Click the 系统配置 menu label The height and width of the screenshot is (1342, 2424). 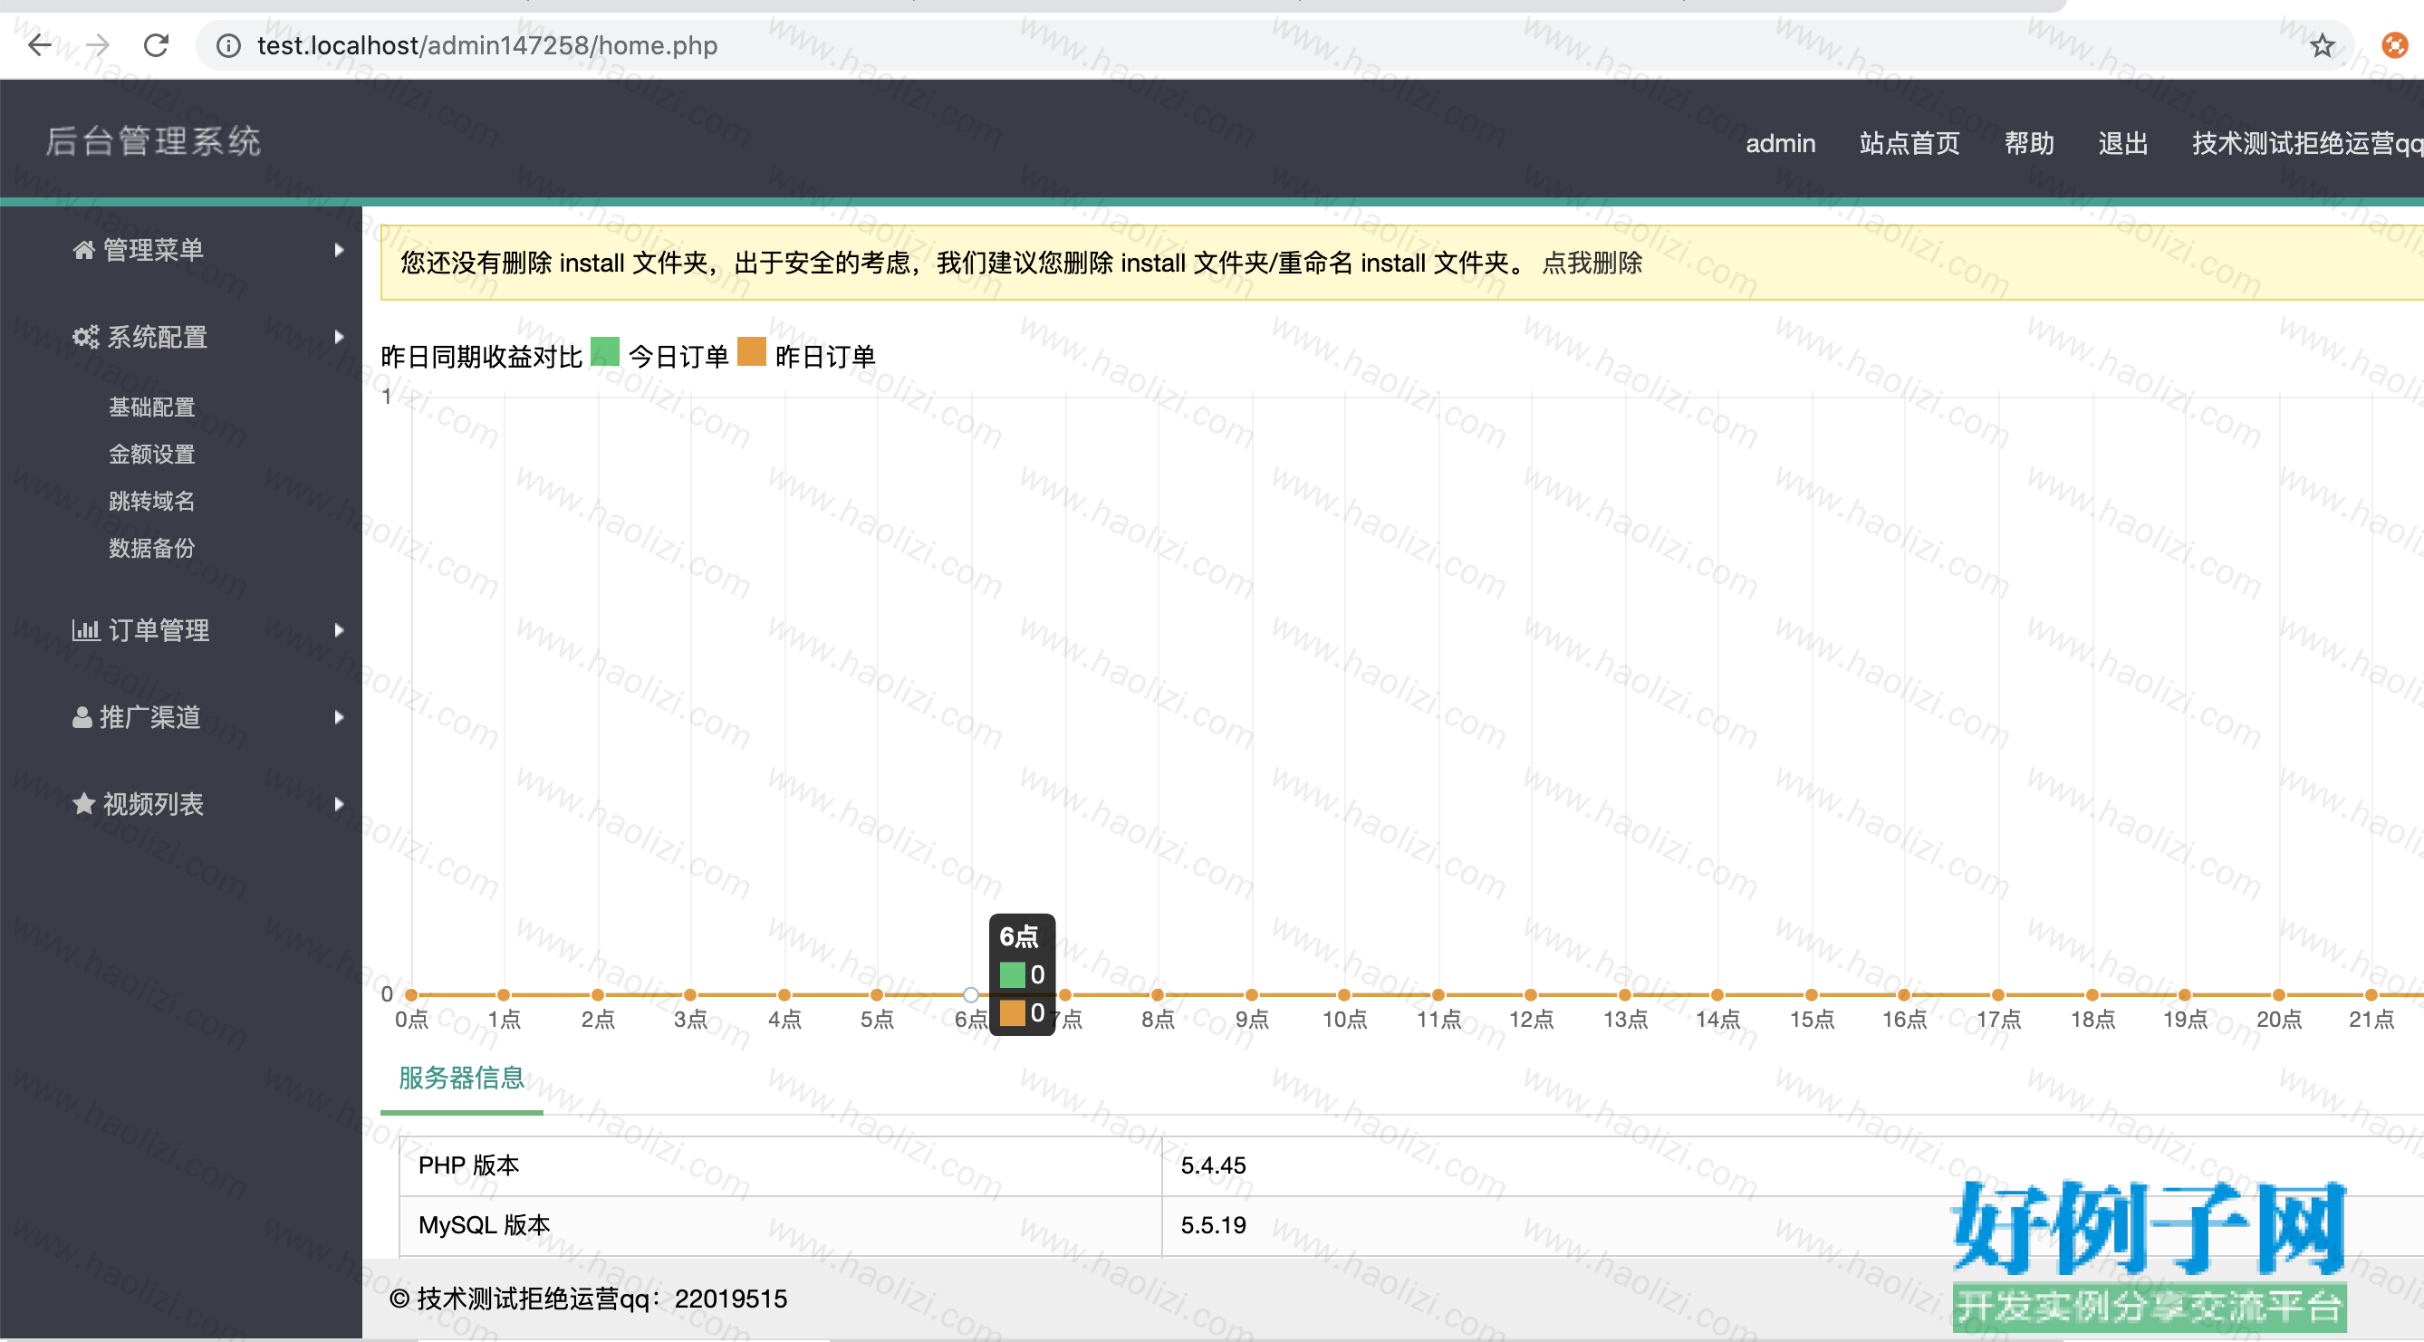point(157,337)
